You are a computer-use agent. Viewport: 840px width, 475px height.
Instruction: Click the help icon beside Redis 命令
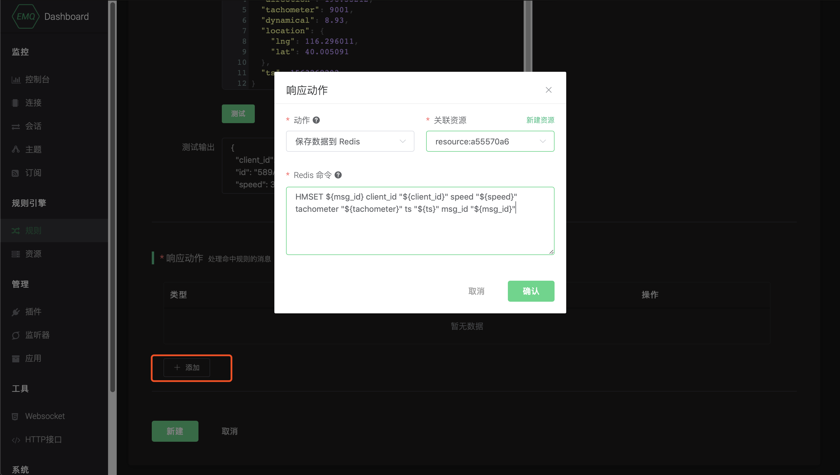tap(338, 175)
